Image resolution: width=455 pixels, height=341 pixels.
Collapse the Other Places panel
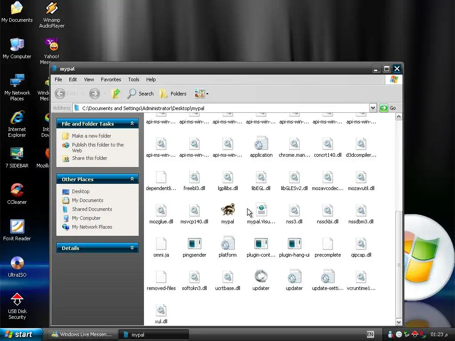pyautogui.click(x=132, y=179)
